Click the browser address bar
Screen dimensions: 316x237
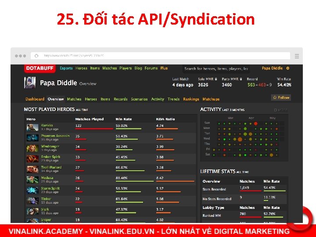[160, 56]
